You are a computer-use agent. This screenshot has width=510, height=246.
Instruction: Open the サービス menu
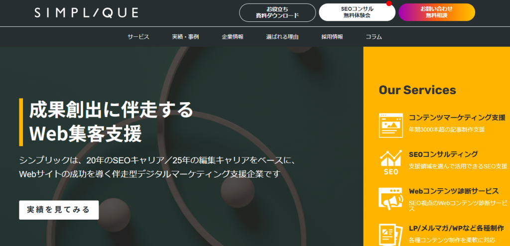click(138, 37)
